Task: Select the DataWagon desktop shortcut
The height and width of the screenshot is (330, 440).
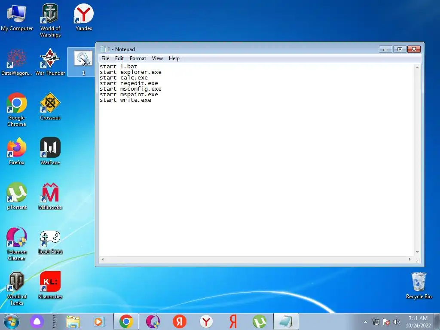Action: coord(17,62)
